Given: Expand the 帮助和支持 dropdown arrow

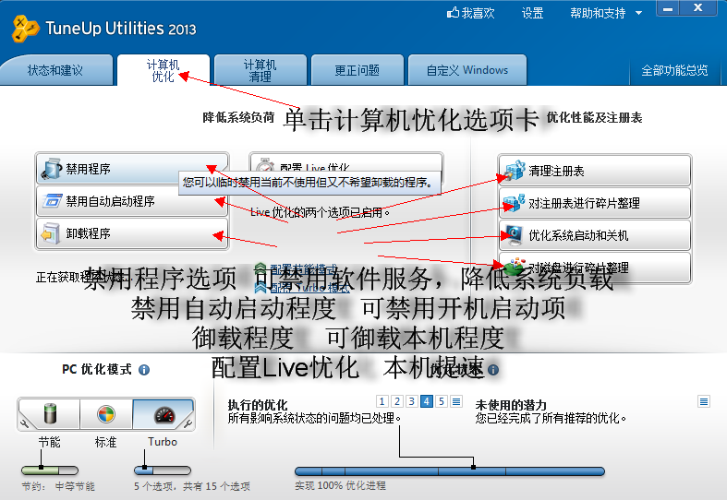Looking at the screenshot, I should click(638, 13).
